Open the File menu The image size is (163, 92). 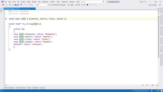6,2
